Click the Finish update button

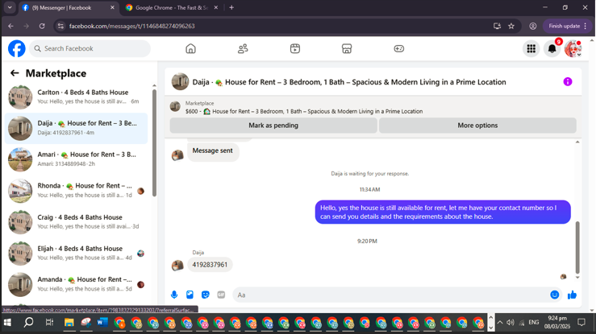pos(568,27)
